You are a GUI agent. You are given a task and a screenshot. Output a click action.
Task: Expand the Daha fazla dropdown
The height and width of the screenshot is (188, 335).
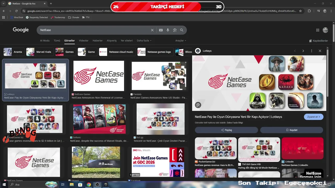point(144,41)
